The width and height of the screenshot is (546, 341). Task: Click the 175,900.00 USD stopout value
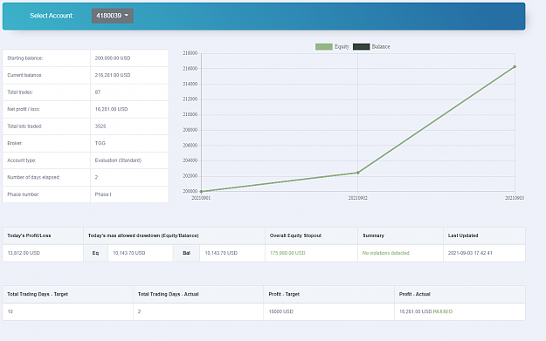coord(287,253)
